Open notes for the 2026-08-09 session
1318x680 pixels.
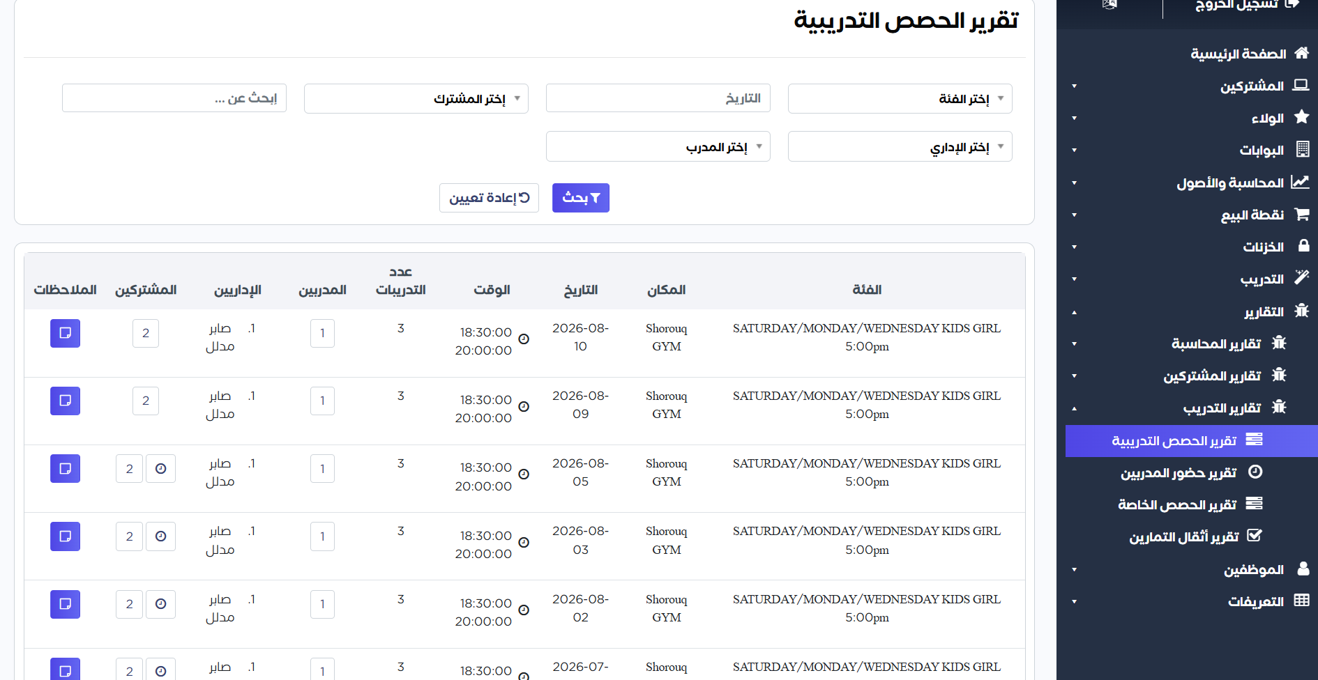[x=65, y=401]
